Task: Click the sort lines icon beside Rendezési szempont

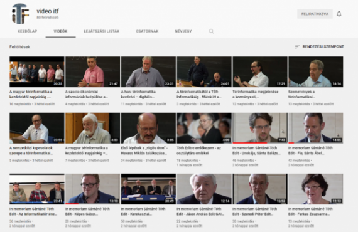Action: coord(297,46)
